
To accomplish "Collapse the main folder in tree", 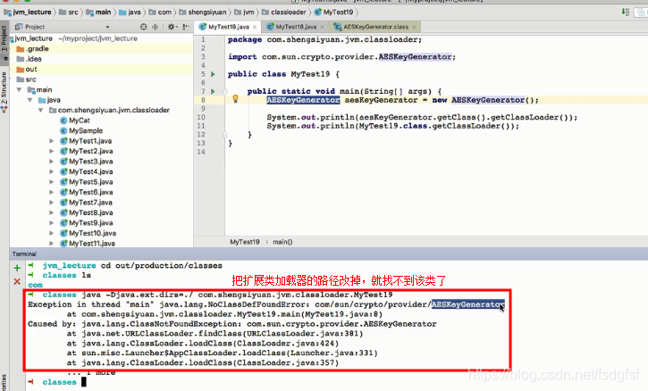I will [19, 89].
